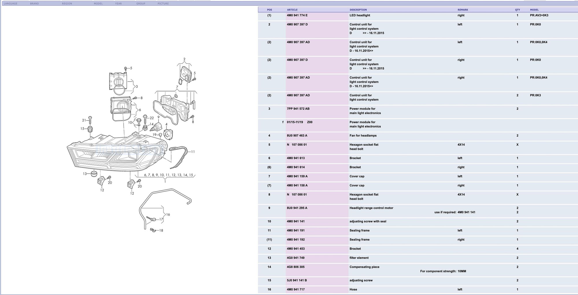
Task: Click the DESCRIPTION column header
Action: click(358, 10)
